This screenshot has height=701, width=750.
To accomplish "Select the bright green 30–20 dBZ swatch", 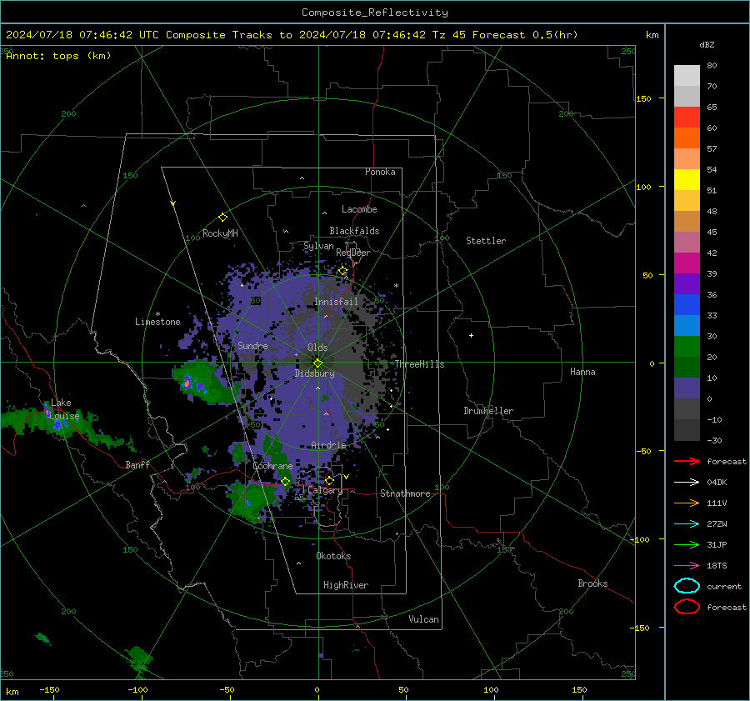I will point(687,347).
